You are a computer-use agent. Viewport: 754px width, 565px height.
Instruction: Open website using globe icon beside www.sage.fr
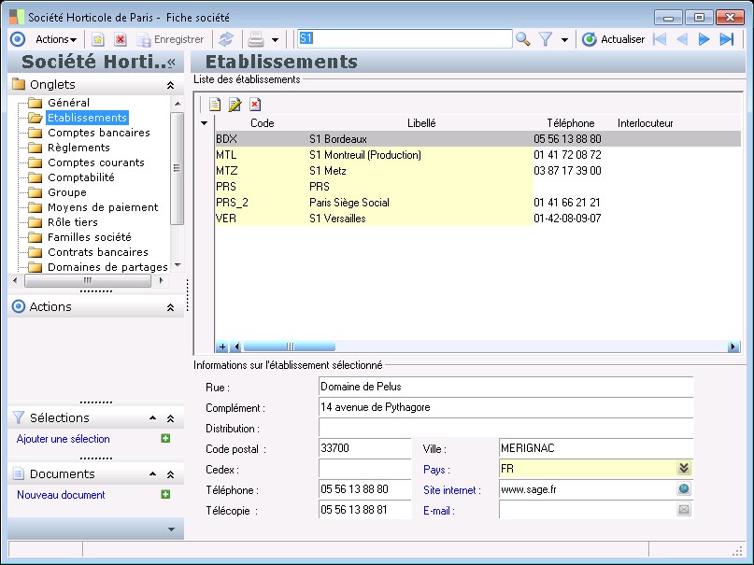point(684,489)
